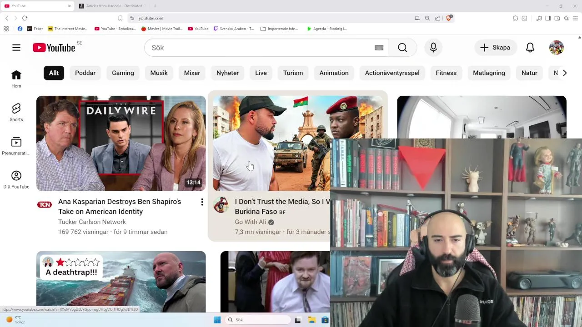The width and height of the screenshot is (582, 327).
Task: Open Prenumerationer in the sidebar
Action: pyautogui.click(x=16, y=146)
